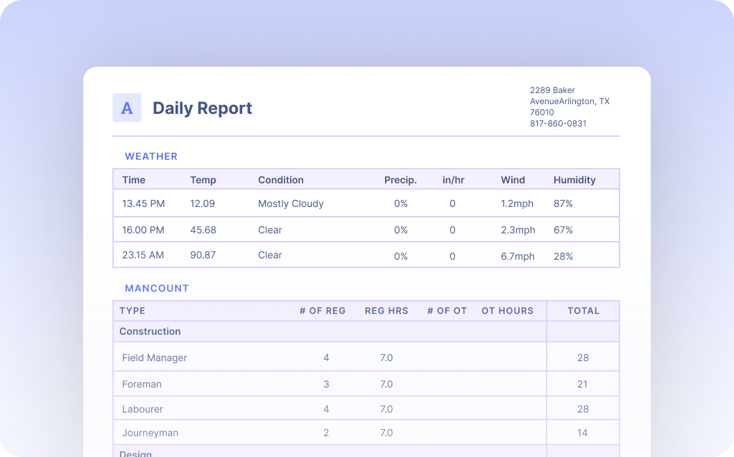Click the Labourer total of 28
Image resolution: width=734 pixels, height=457 pixels.
pyautogui.click(x=582, y=408)
